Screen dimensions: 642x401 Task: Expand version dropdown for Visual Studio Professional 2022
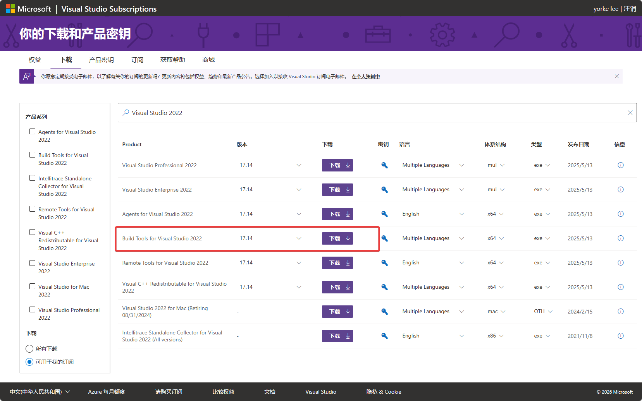click(299, 165)
